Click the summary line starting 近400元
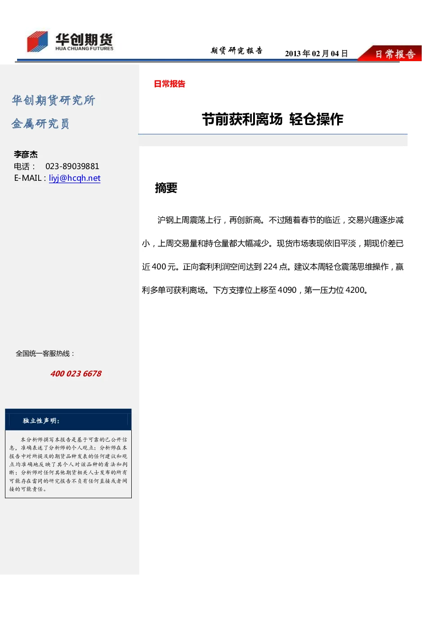 pos(273,267)
